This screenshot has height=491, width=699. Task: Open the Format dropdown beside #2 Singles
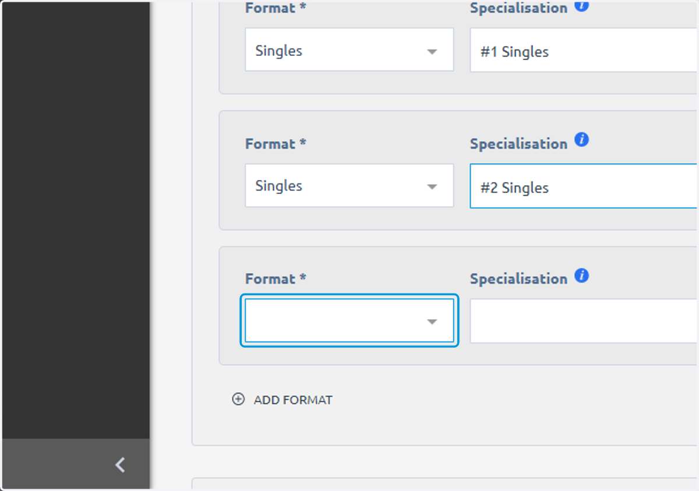[x=349, y=186]
